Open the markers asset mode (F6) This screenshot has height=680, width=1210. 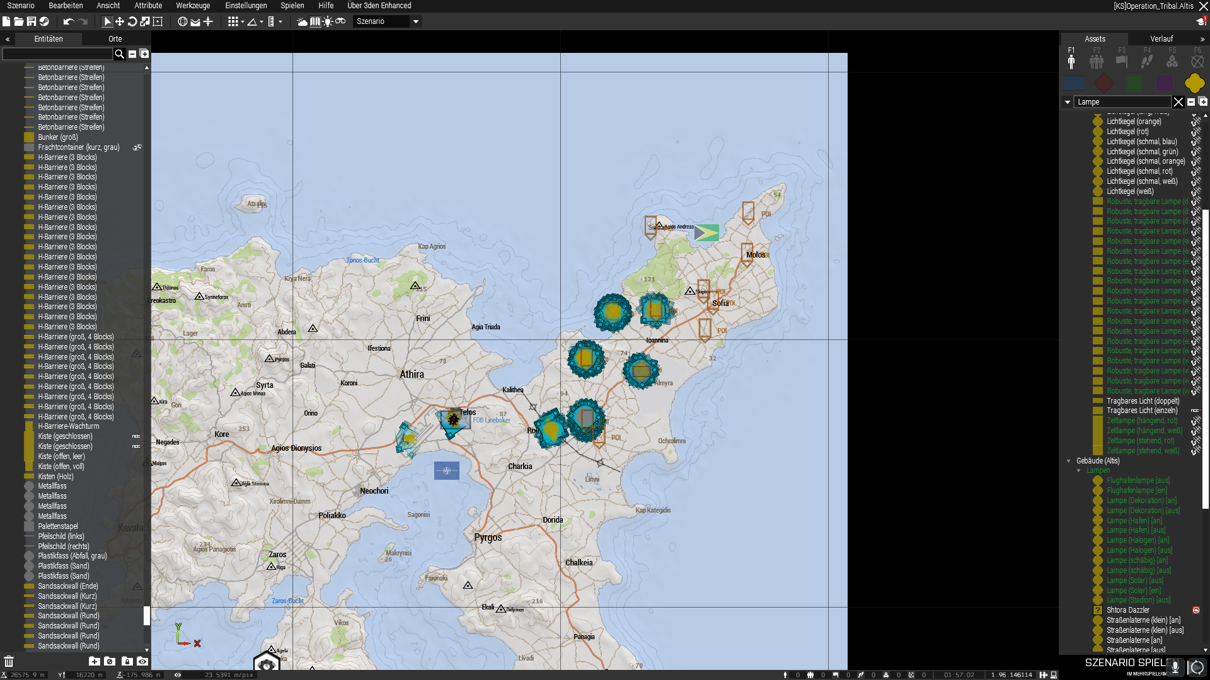tap(1197, 61)
